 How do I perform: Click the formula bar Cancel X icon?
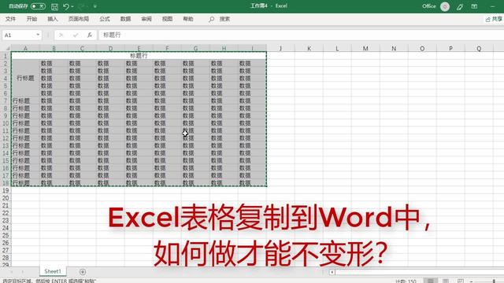click(61, 35)
